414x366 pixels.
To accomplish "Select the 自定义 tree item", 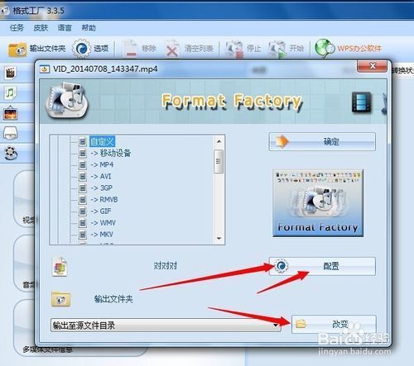I will pyautogui.click(x=102, y=141).
